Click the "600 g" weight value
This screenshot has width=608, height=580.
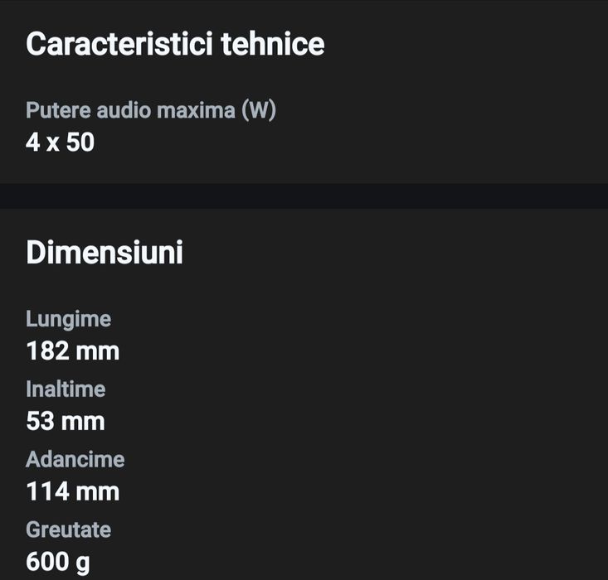click(x=58, y=563)
